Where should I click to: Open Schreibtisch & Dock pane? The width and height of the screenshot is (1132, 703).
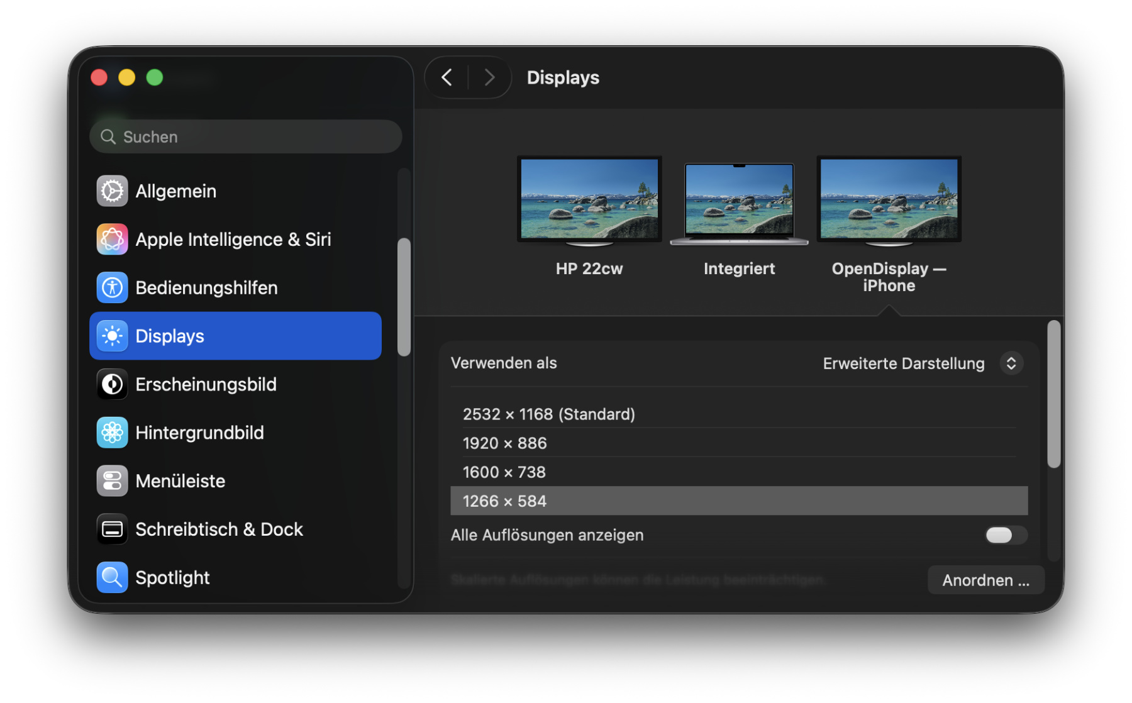click(x=235, y=529)
